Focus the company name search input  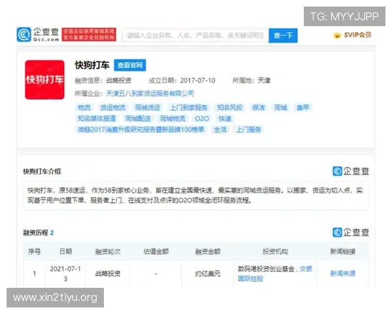point(195,35)
